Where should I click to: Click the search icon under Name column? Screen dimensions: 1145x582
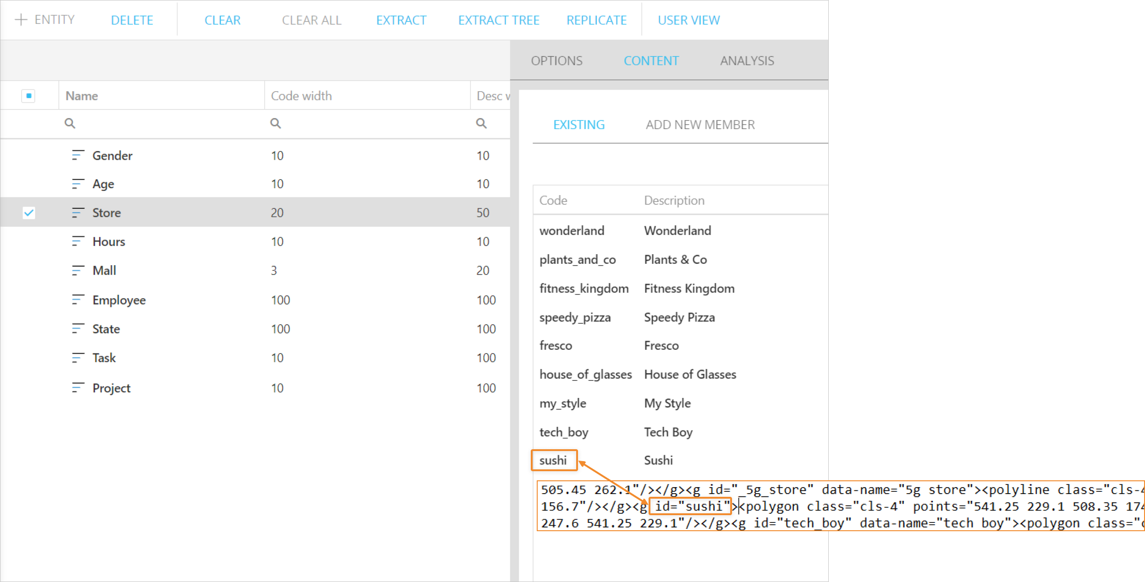click(x=70, y=123)
